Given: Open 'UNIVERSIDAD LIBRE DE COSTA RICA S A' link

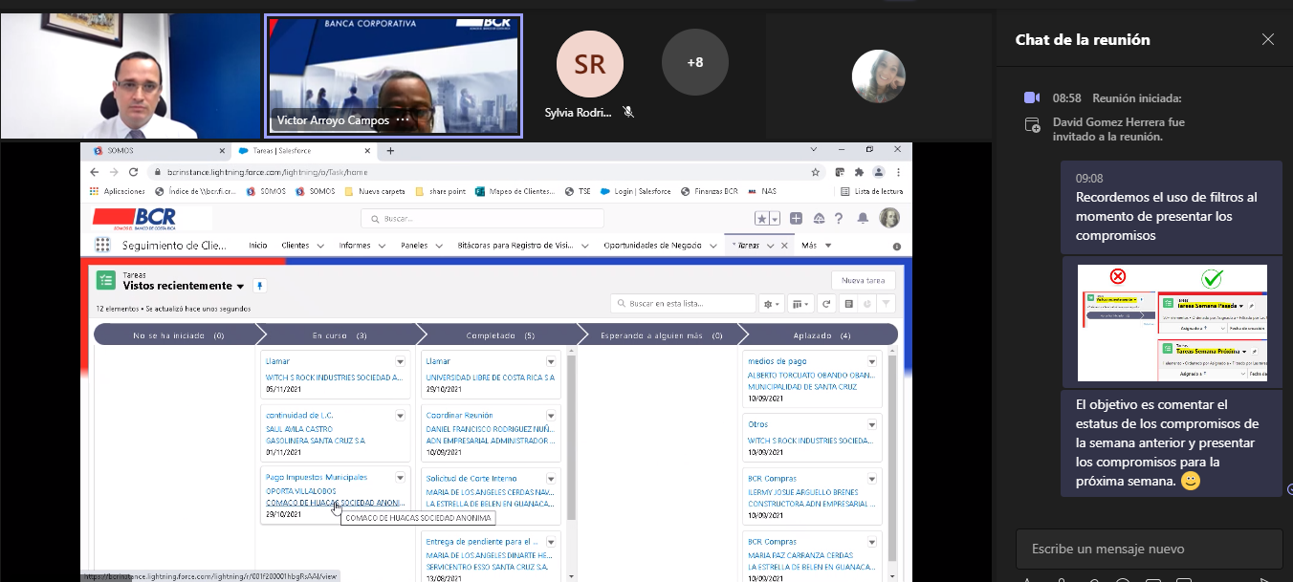Looking at the screenshot, I should click(x=490, y=377).
